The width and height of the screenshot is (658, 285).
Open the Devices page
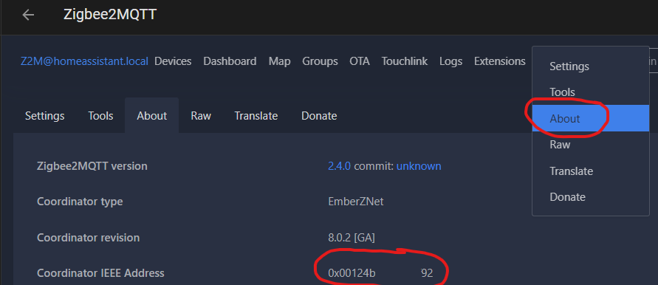coord(173,61)
